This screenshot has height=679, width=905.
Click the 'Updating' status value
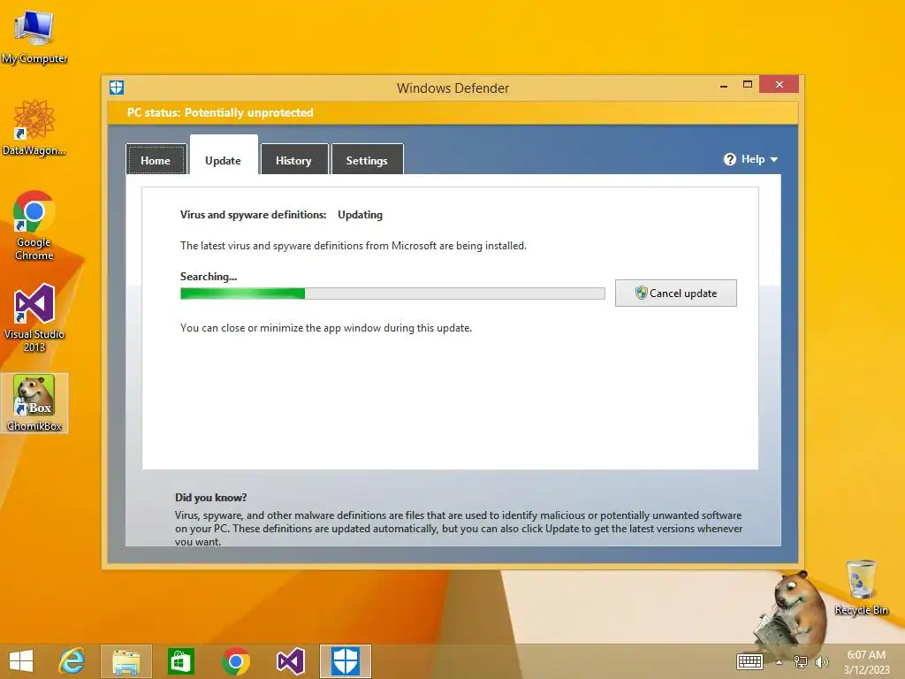(361, 215)
